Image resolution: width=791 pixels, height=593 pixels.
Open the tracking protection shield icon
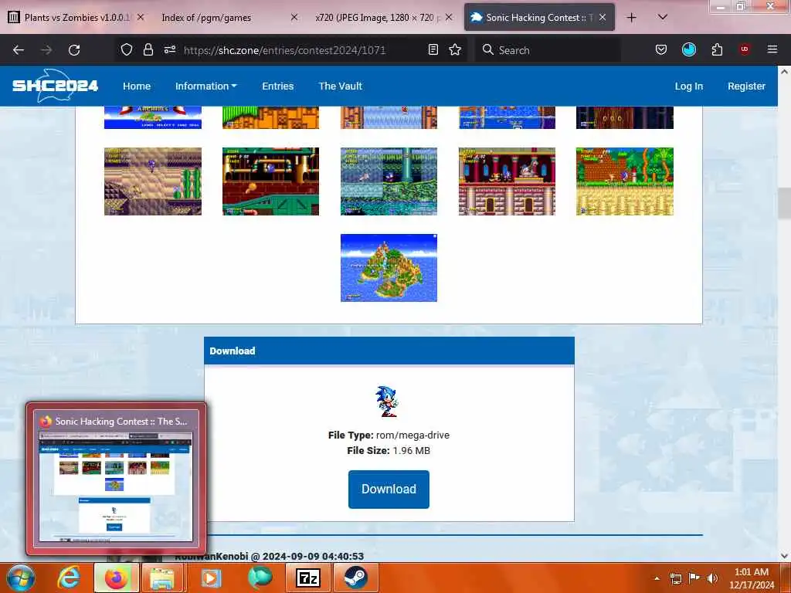127,49
